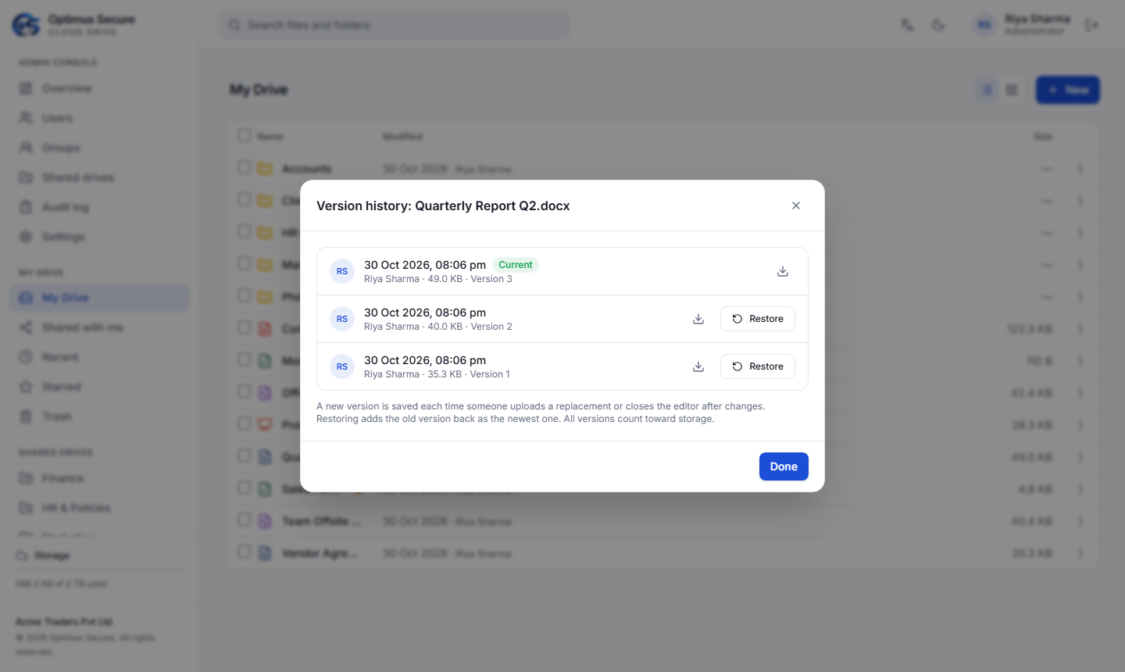The width and height of the screenshot is (1125, 672).
Task: Click the dialog title 'Version history: Quarterly Report Q2.docx'
Action: 443,206
